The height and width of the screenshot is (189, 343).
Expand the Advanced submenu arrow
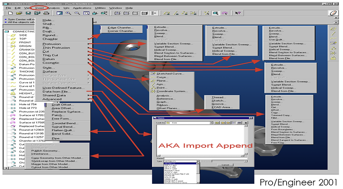pyautogui.click(x=89, y=99)
